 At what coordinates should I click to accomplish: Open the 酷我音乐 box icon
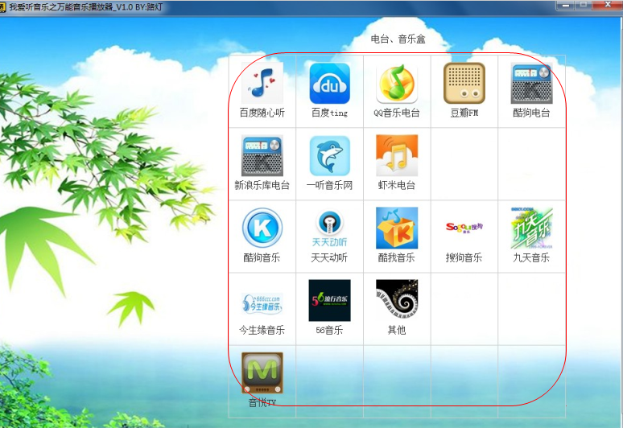(397, 228)
